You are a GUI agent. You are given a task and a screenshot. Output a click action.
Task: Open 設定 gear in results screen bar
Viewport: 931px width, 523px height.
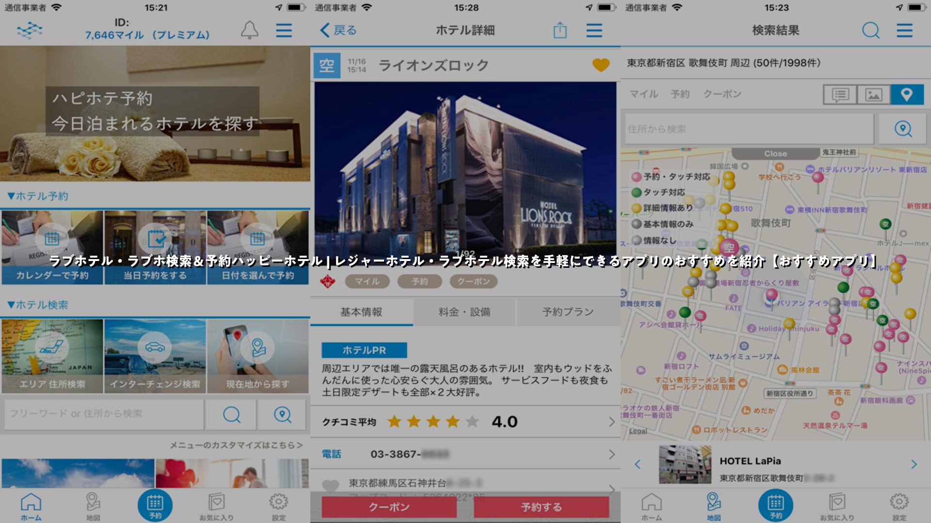tap(899, 507)
